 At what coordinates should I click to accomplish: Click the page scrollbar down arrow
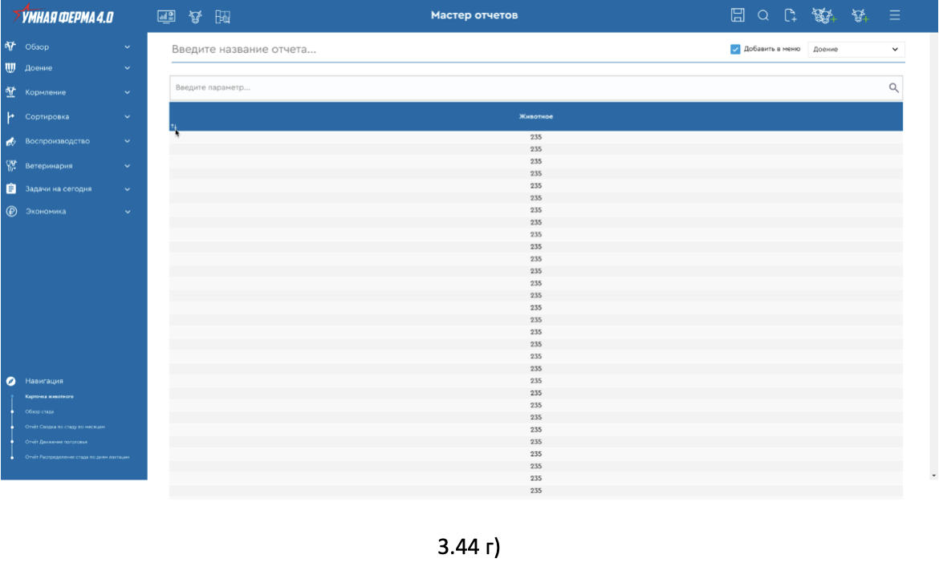pos(933,476)
